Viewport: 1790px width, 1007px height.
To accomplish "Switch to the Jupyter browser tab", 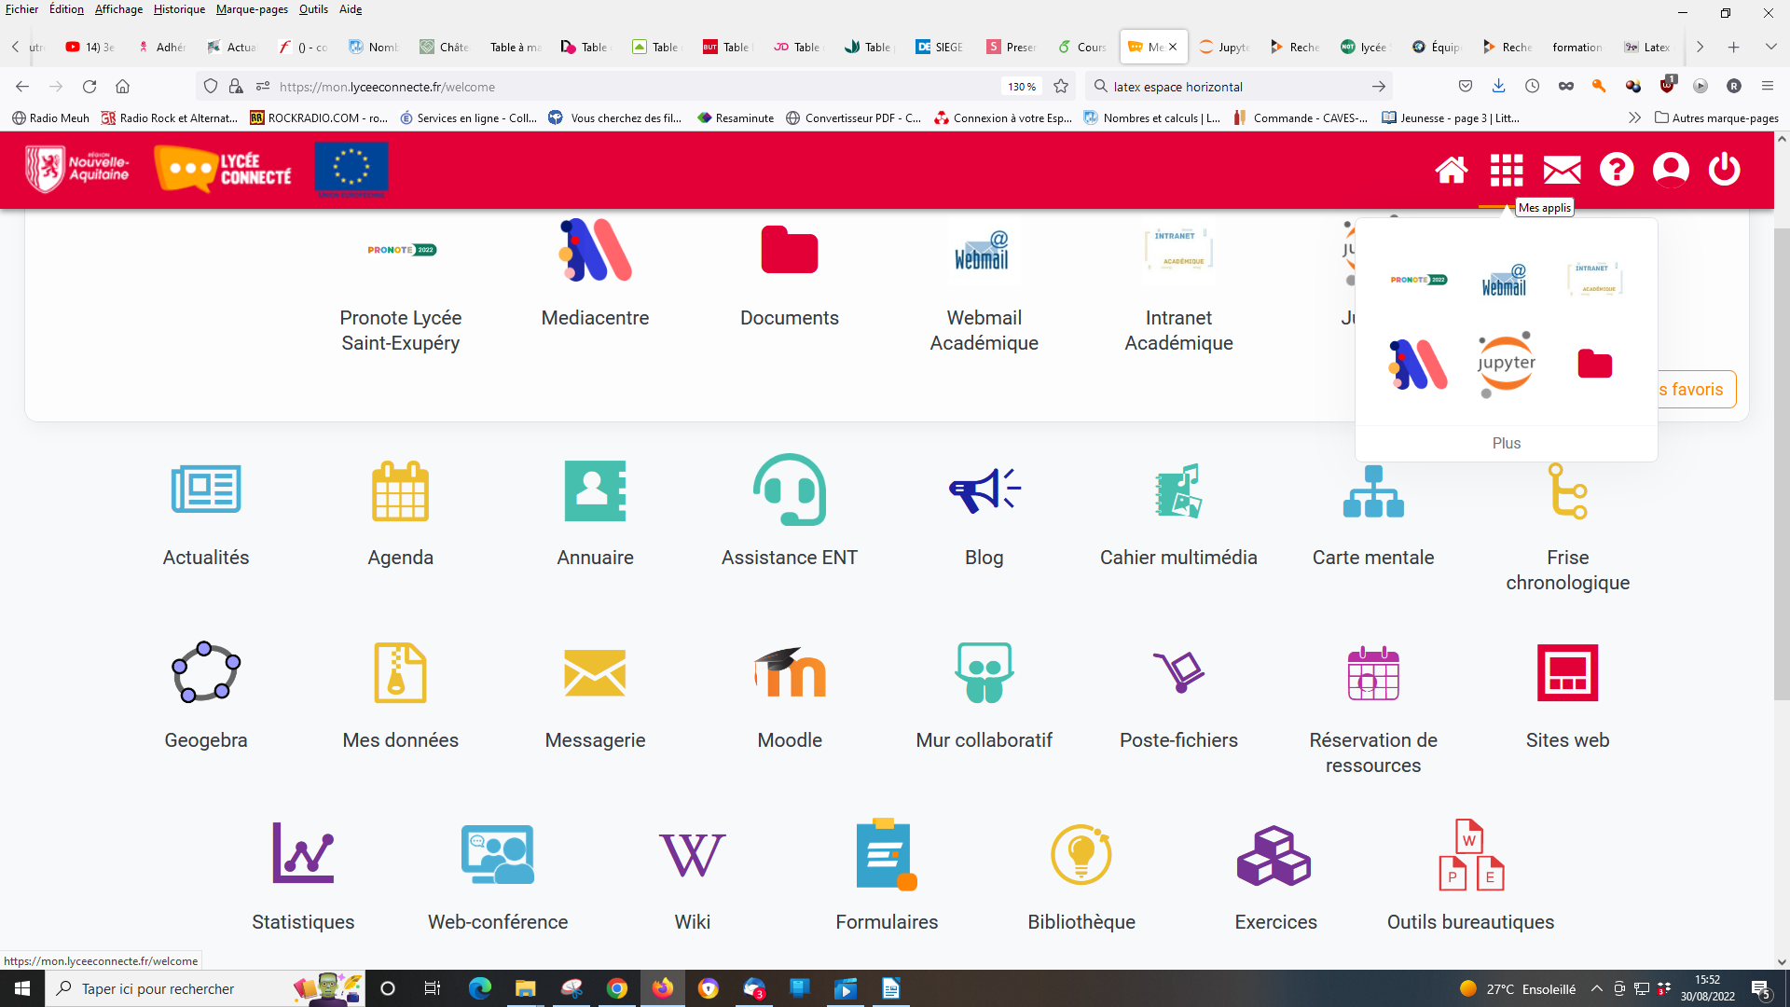I will 1225,47.
